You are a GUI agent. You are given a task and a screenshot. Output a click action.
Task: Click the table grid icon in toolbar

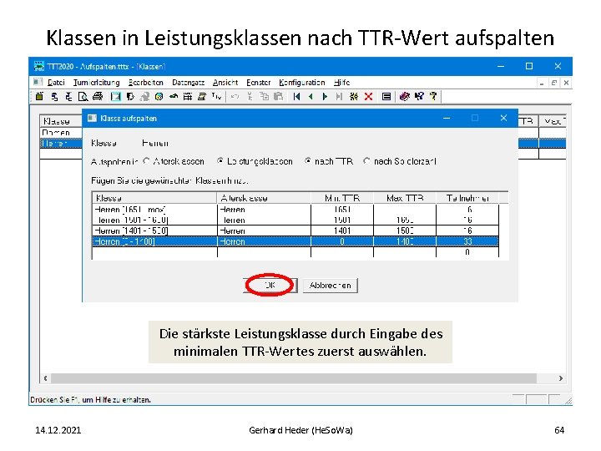(x=188, y=97)
